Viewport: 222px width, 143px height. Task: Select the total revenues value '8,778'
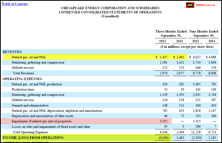point(197,73)
